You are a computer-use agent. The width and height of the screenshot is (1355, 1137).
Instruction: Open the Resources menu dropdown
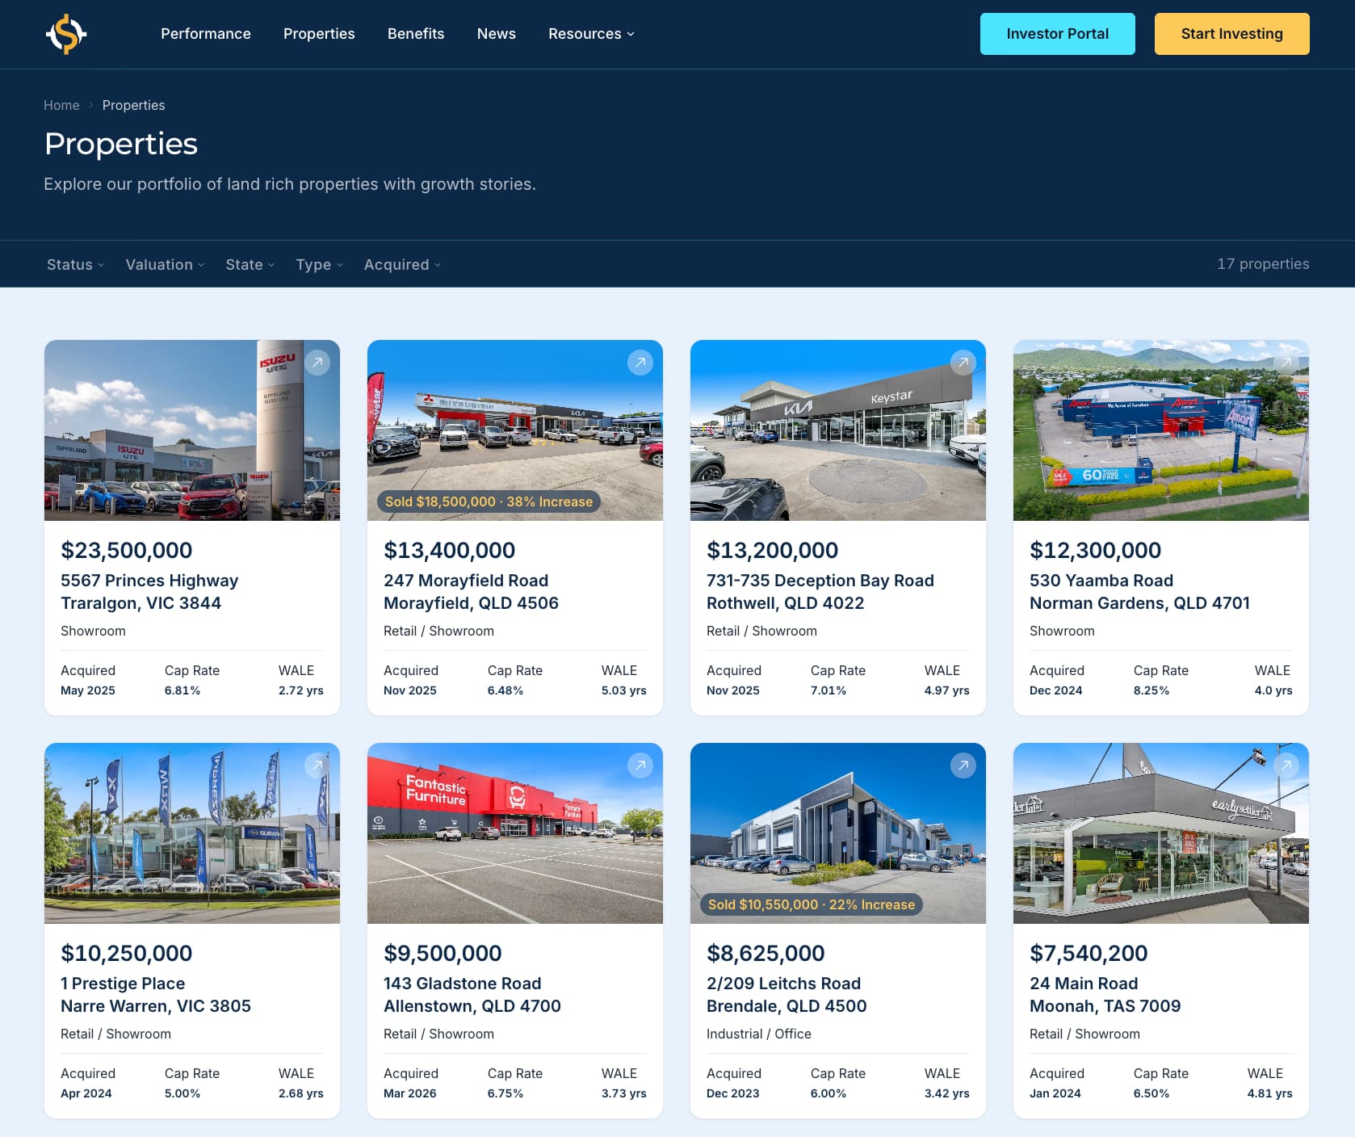591,34
